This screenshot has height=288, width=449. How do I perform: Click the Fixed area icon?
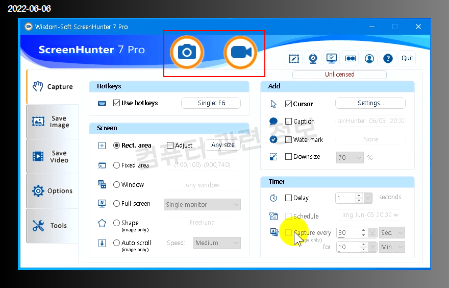click(102, 165)
